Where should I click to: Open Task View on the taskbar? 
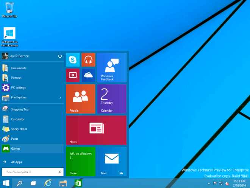click(33, 183)
